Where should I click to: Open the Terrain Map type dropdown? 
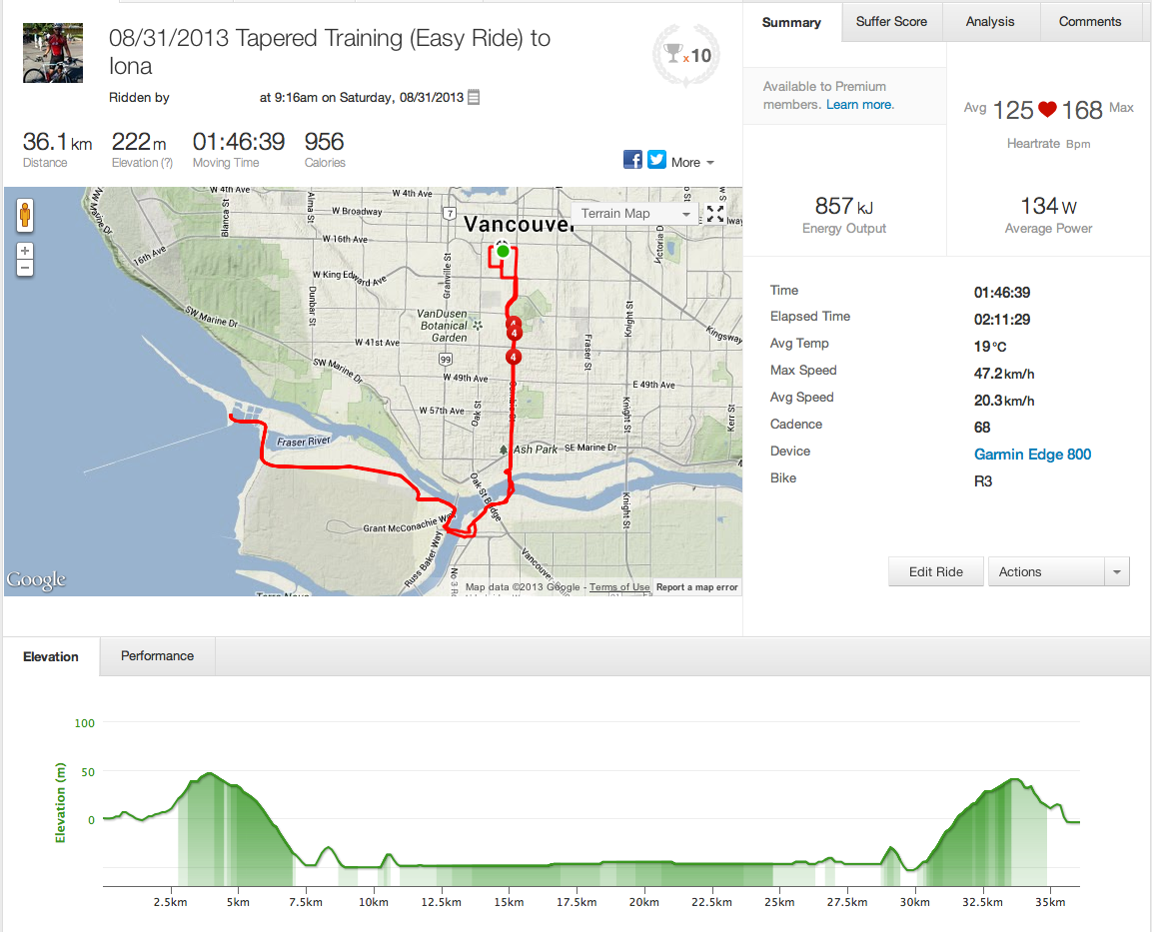(x=636, y=214)
